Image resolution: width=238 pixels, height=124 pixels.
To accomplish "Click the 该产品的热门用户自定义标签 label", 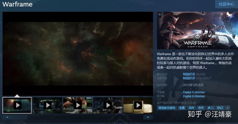I will coord(177,103).
